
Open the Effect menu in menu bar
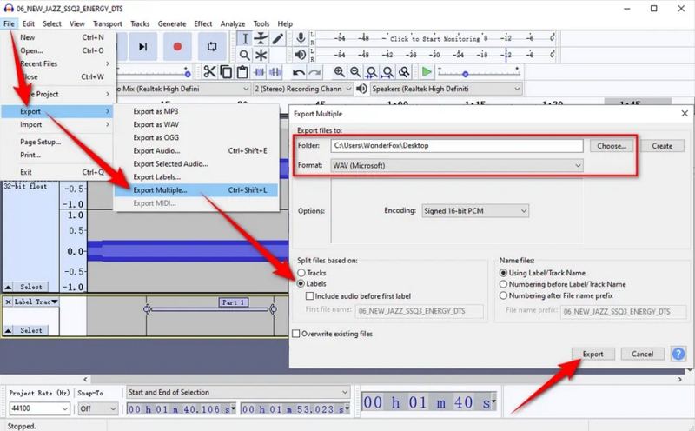pos(203,23)
